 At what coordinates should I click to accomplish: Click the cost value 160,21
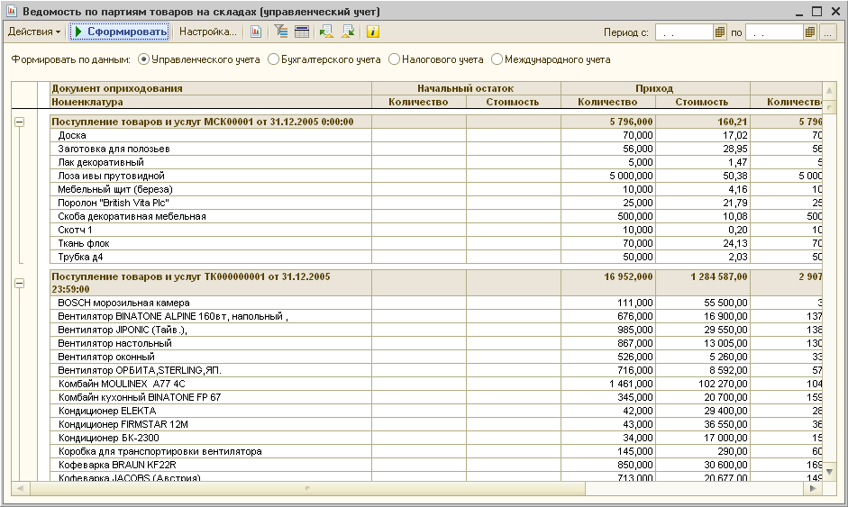coord(733,122)
